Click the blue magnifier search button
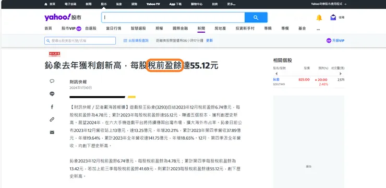The image size is (386, 188). pos(256,18)
